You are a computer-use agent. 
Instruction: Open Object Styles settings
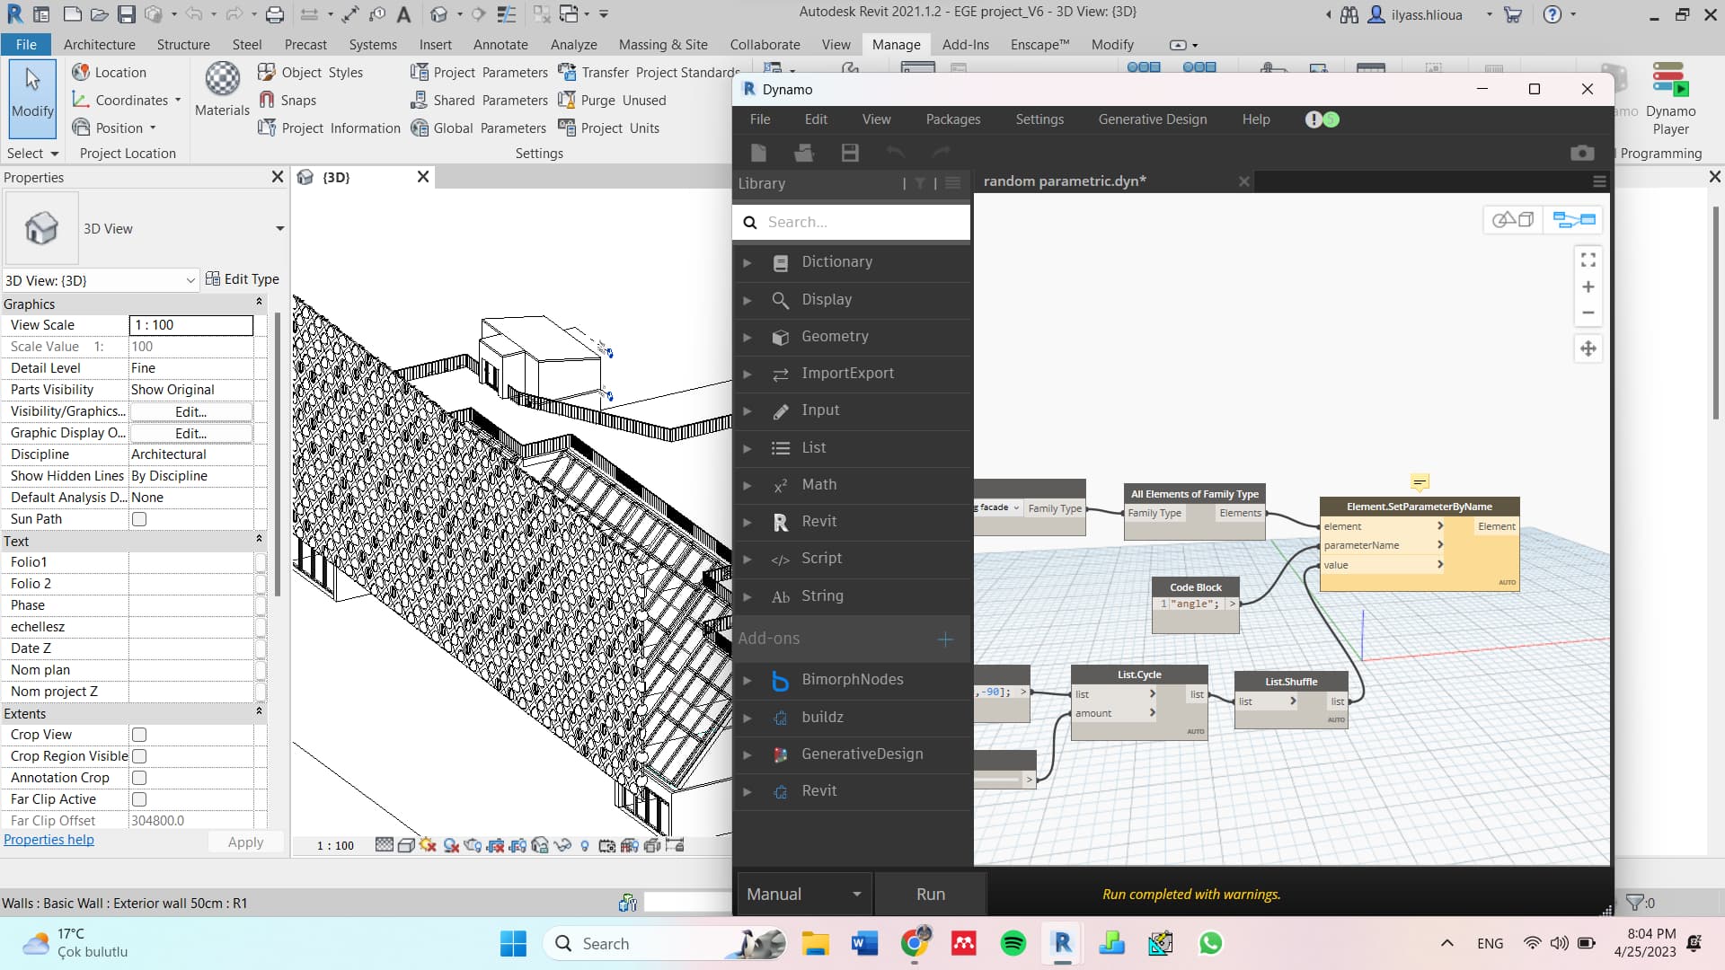coord(310,72)
